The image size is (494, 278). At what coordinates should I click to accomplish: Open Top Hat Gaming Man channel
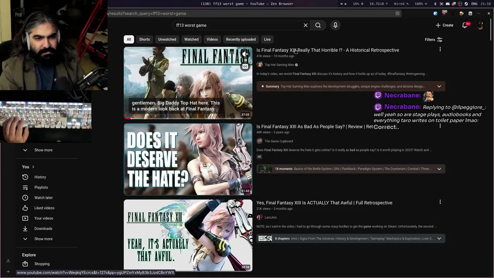279,65
